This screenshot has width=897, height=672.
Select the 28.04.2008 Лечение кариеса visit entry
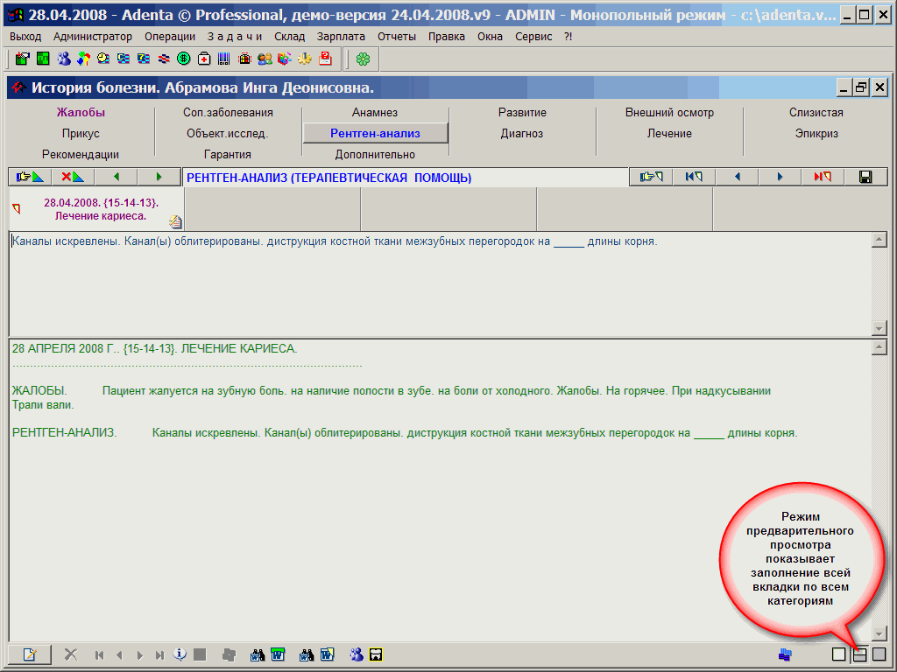pos(101,209)
